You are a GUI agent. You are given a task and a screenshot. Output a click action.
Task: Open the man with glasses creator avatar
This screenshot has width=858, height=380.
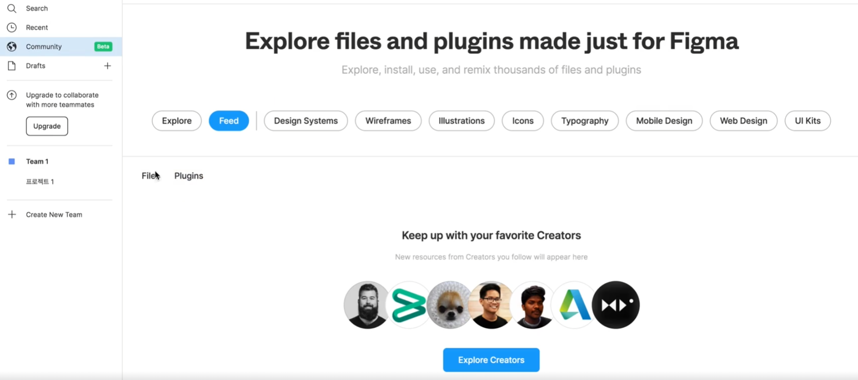coord(491,305)
